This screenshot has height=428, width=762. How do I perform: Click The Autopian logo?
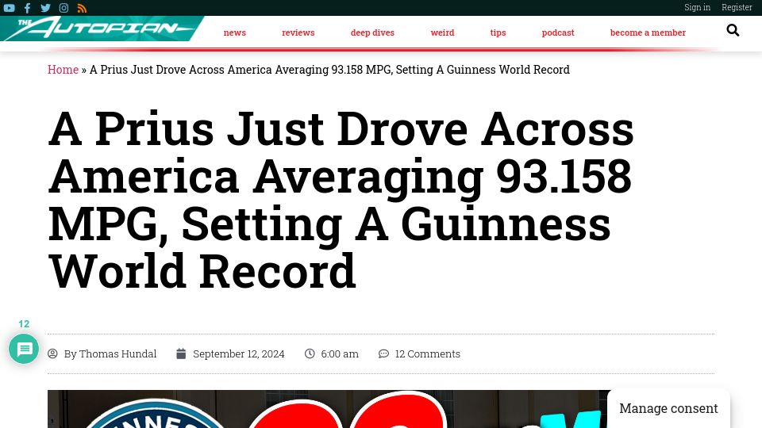[102, 29]
